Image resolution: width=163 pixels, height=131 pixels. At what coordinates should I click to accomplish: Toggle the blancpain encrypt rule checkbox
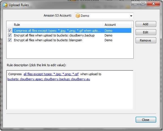click(10, 40)
